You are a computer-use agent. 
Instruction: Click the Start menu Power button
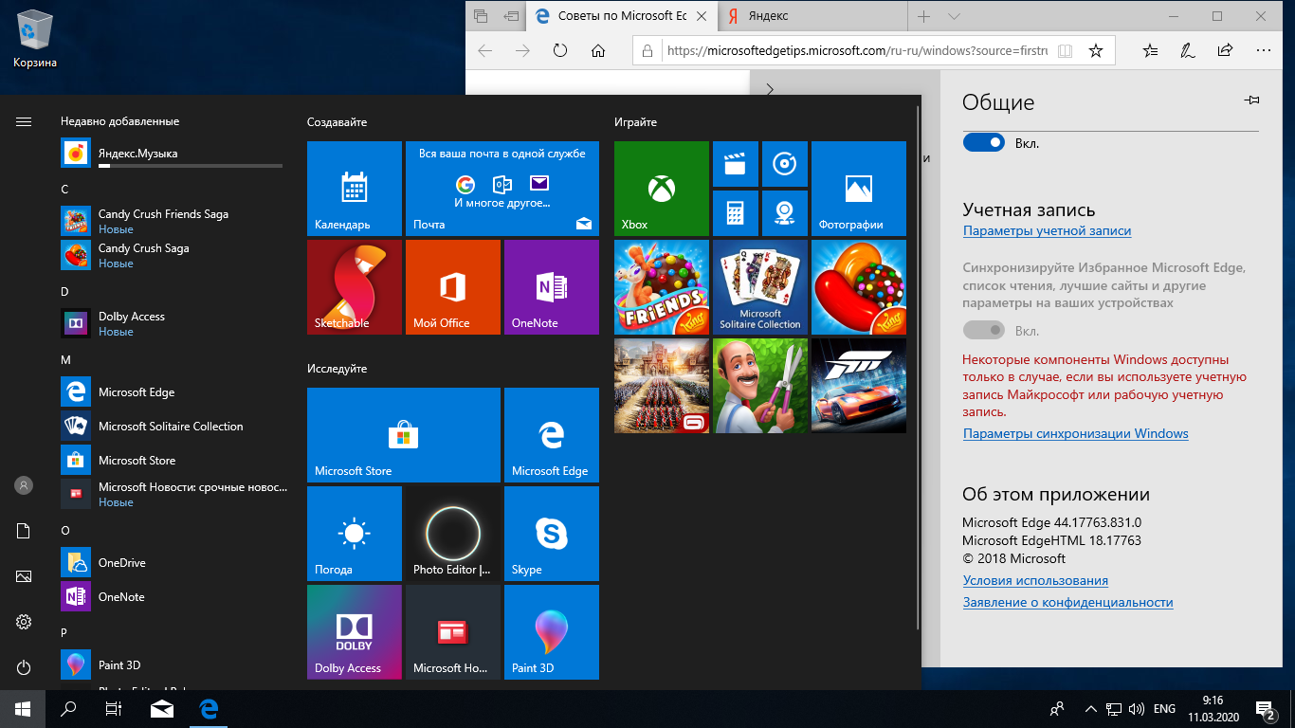click(24, 667)
